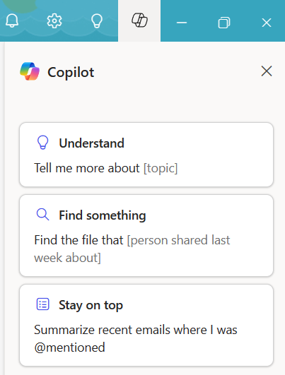The width and height of the screenshot is (285, 375).
Task: Minimize the application window
Action: click(182, 23)
